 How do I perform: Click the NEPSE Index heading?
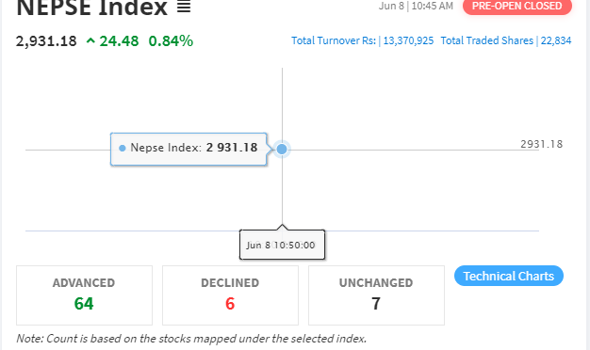(91, 8)
